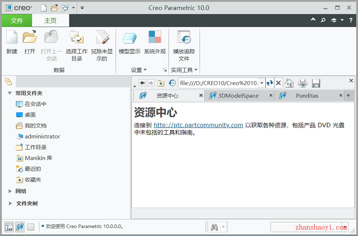Screen dimensions: 358x236
Task: Toggle the navigator panel display in status bar
Action: [x=9, y=227]
